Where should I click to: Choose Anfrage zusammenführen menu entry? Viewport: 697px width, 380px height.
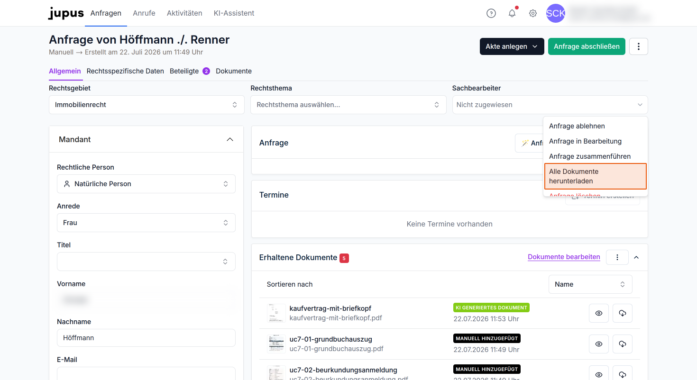point(596,156)
